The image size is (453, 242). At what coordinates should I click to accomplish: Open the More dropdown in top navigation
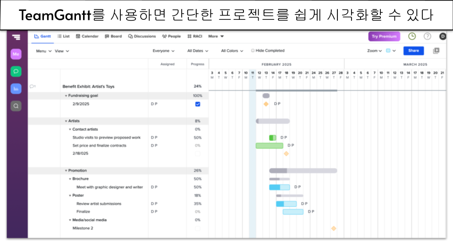tap(216, 36)
